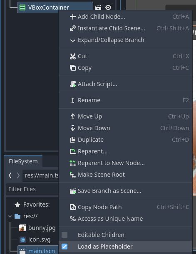This screenshot has height=254, width=196.
Task: Switch to the FileSystem tab
Action: click(x=23, y=161)
